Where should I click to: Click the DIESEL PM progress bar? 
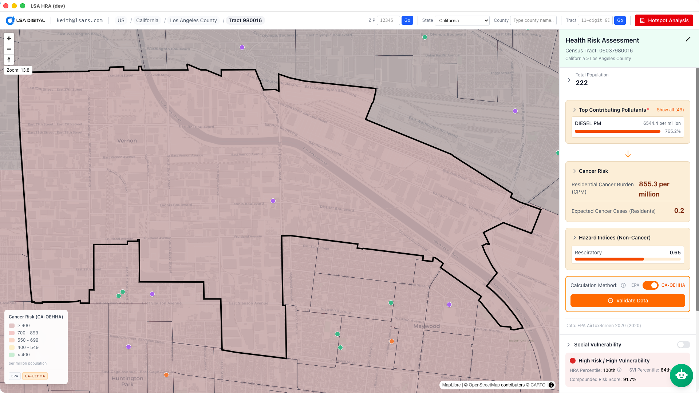(x=617, y=131)
